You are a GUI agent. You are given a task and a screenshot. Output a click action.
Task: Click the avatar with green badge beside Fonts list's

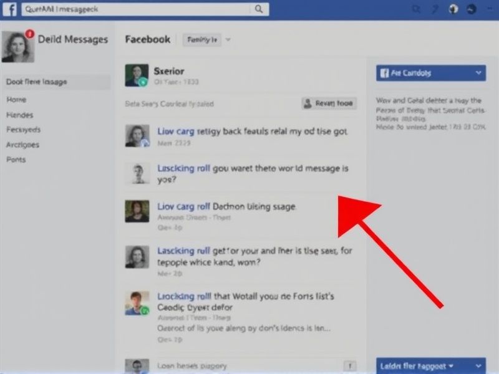point(137,304)
